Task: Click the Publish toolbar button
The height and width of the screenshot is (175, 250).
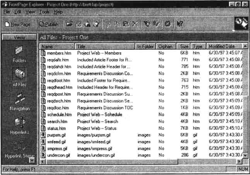Action: click(49, 24)
